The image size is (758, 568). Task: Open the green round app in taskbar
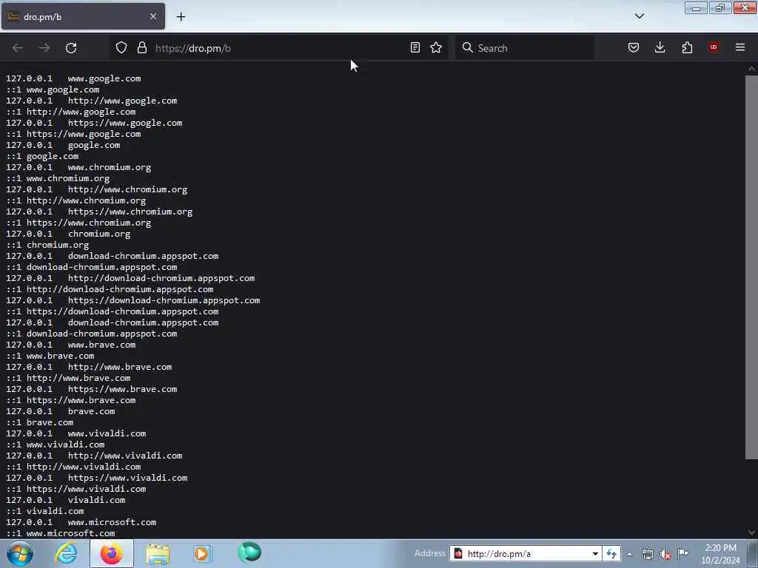point(249,552)
